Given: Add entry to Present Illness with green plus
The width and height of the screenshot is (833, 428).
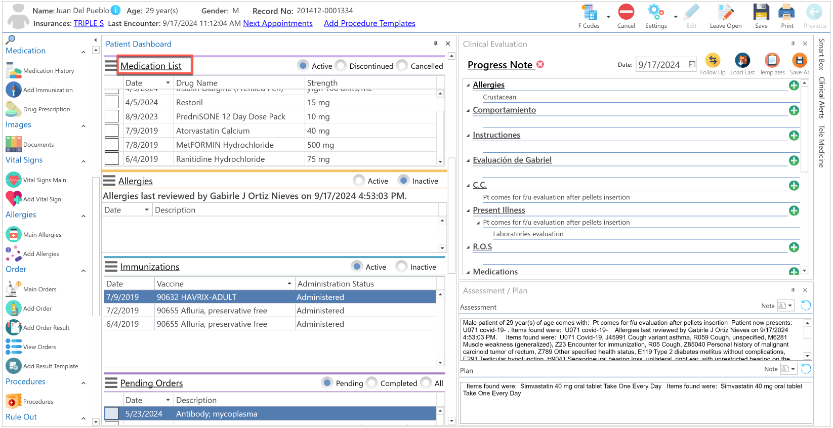Looking at the screenshot, I should pyautogui.click(x=794, y=210).
